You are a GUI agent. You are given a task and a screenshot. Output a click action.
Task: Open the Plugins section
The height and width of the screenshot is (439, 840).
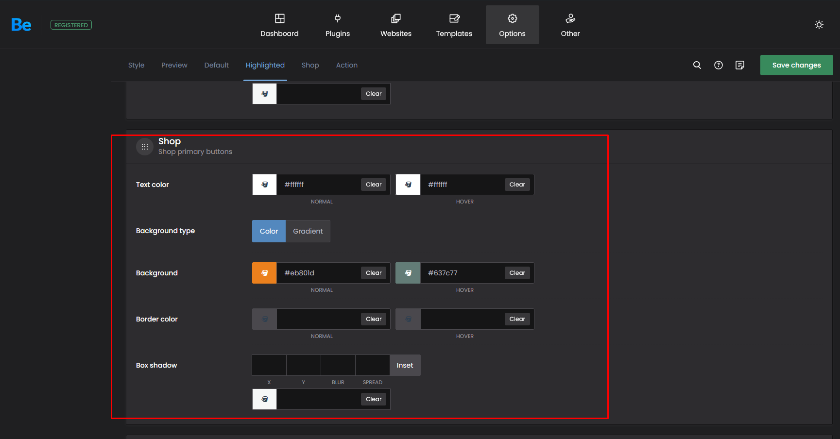(x=338, y=25)
